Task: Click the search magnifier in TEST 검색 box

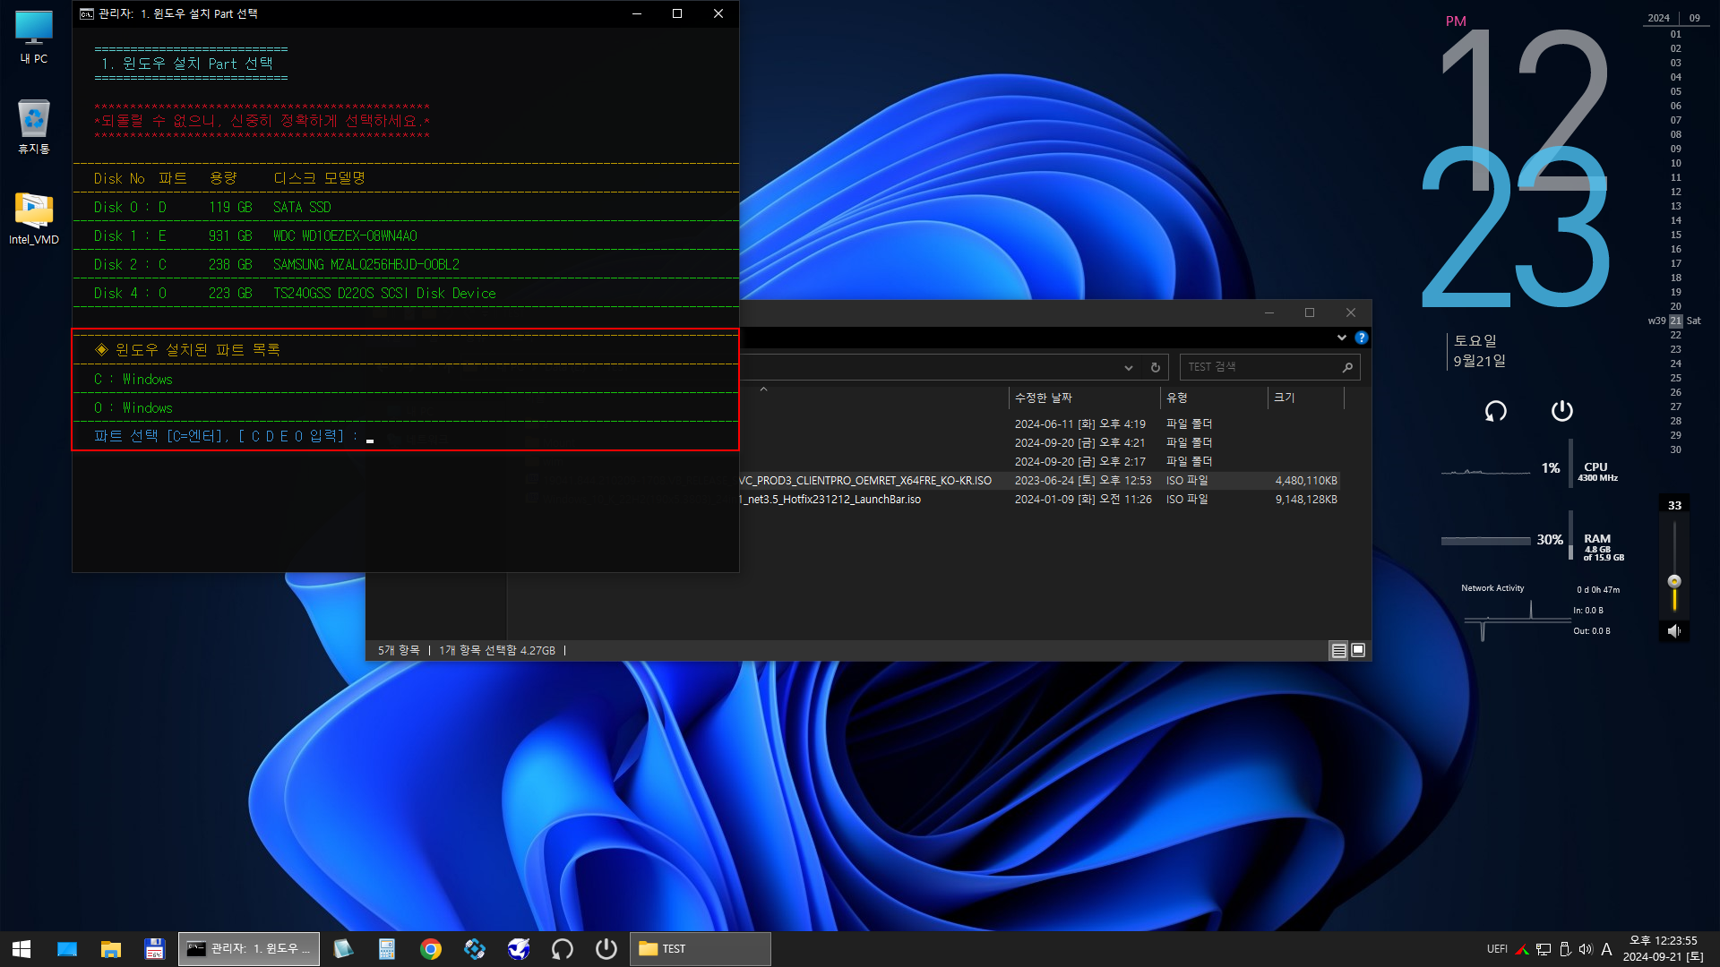Action: coord(1347,367)
